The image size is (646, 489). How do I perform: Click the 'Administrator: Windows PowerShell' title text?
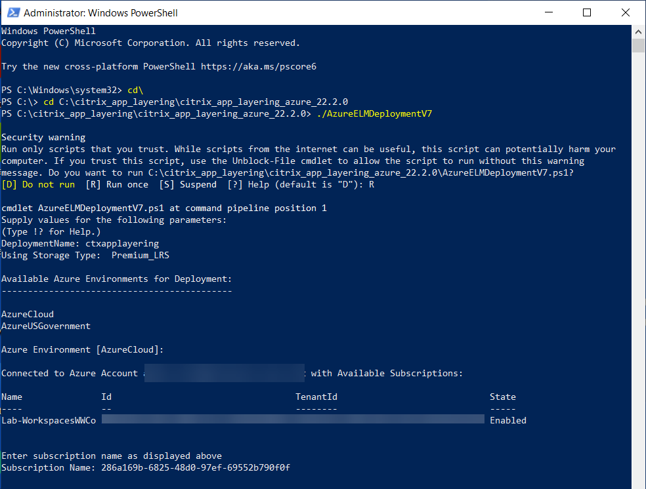coord(100,12)
